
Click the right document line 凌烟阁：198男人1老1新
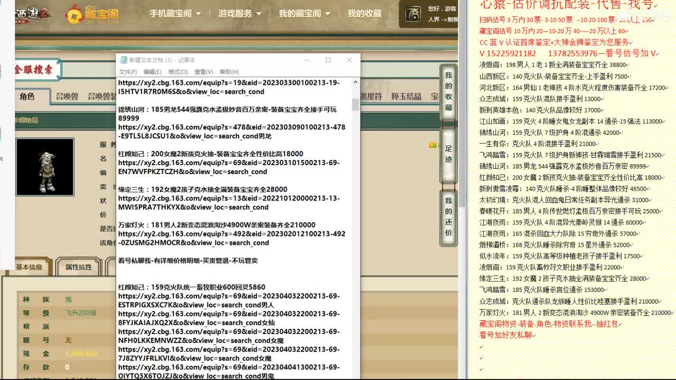point(555,65)
